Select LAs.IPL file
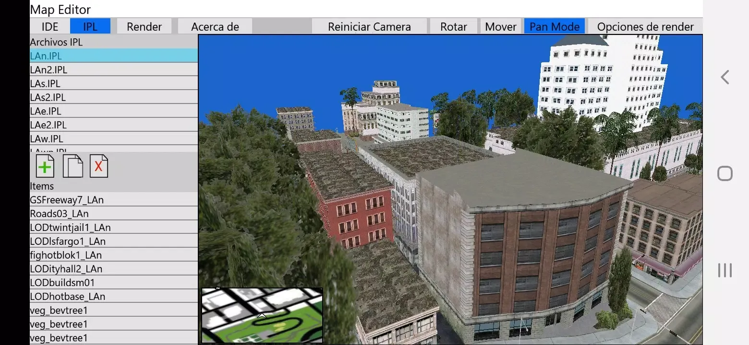This screenshot has height=345, width=749. click(114, 83)
